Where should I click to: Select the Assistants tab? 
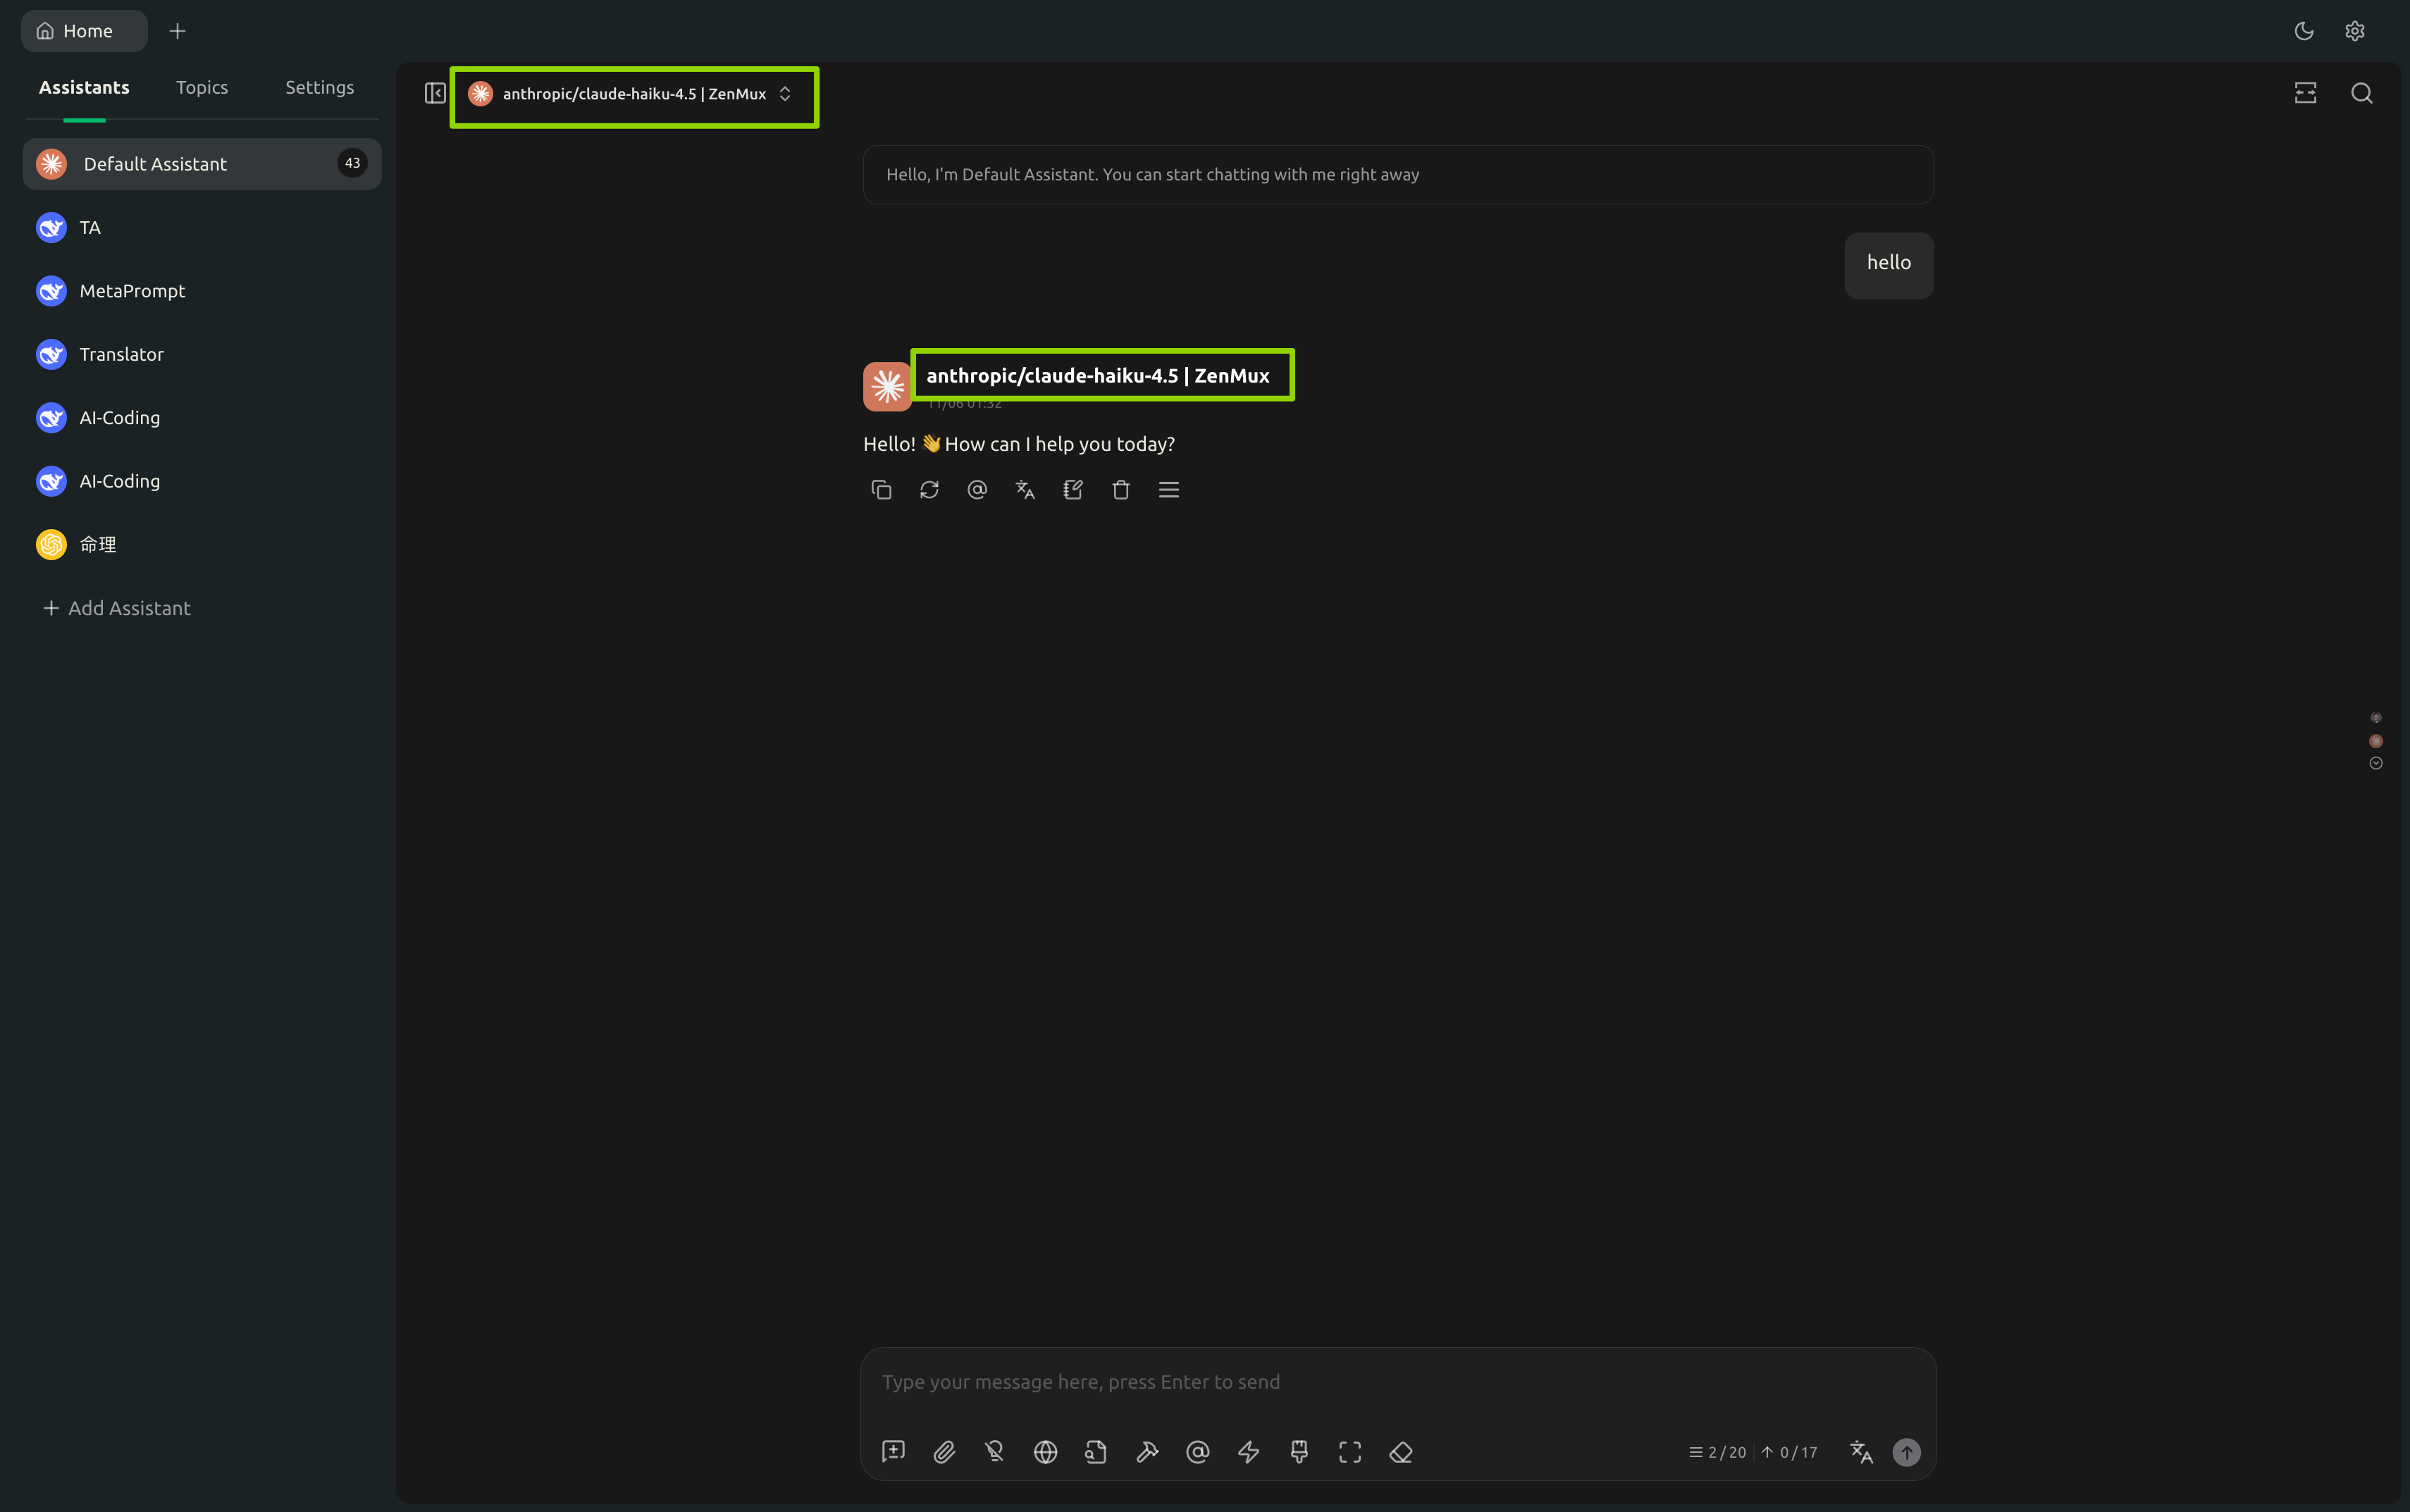pos(84,87)
